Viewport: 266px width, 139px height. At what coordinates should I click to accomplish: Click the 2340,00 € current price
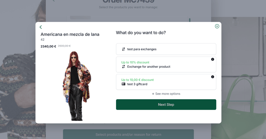[x=48, y=47]
